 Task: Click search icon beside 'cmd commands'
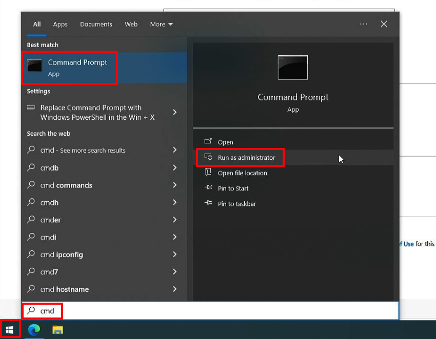point(31,185)
